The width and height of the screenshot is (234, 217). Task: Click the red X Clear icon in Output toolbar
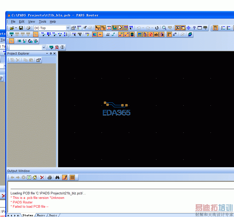[x=42, y=178]
